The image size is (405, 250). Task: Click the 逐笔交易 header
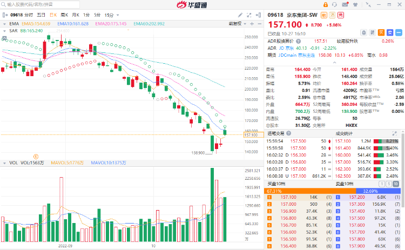point(275,133)
